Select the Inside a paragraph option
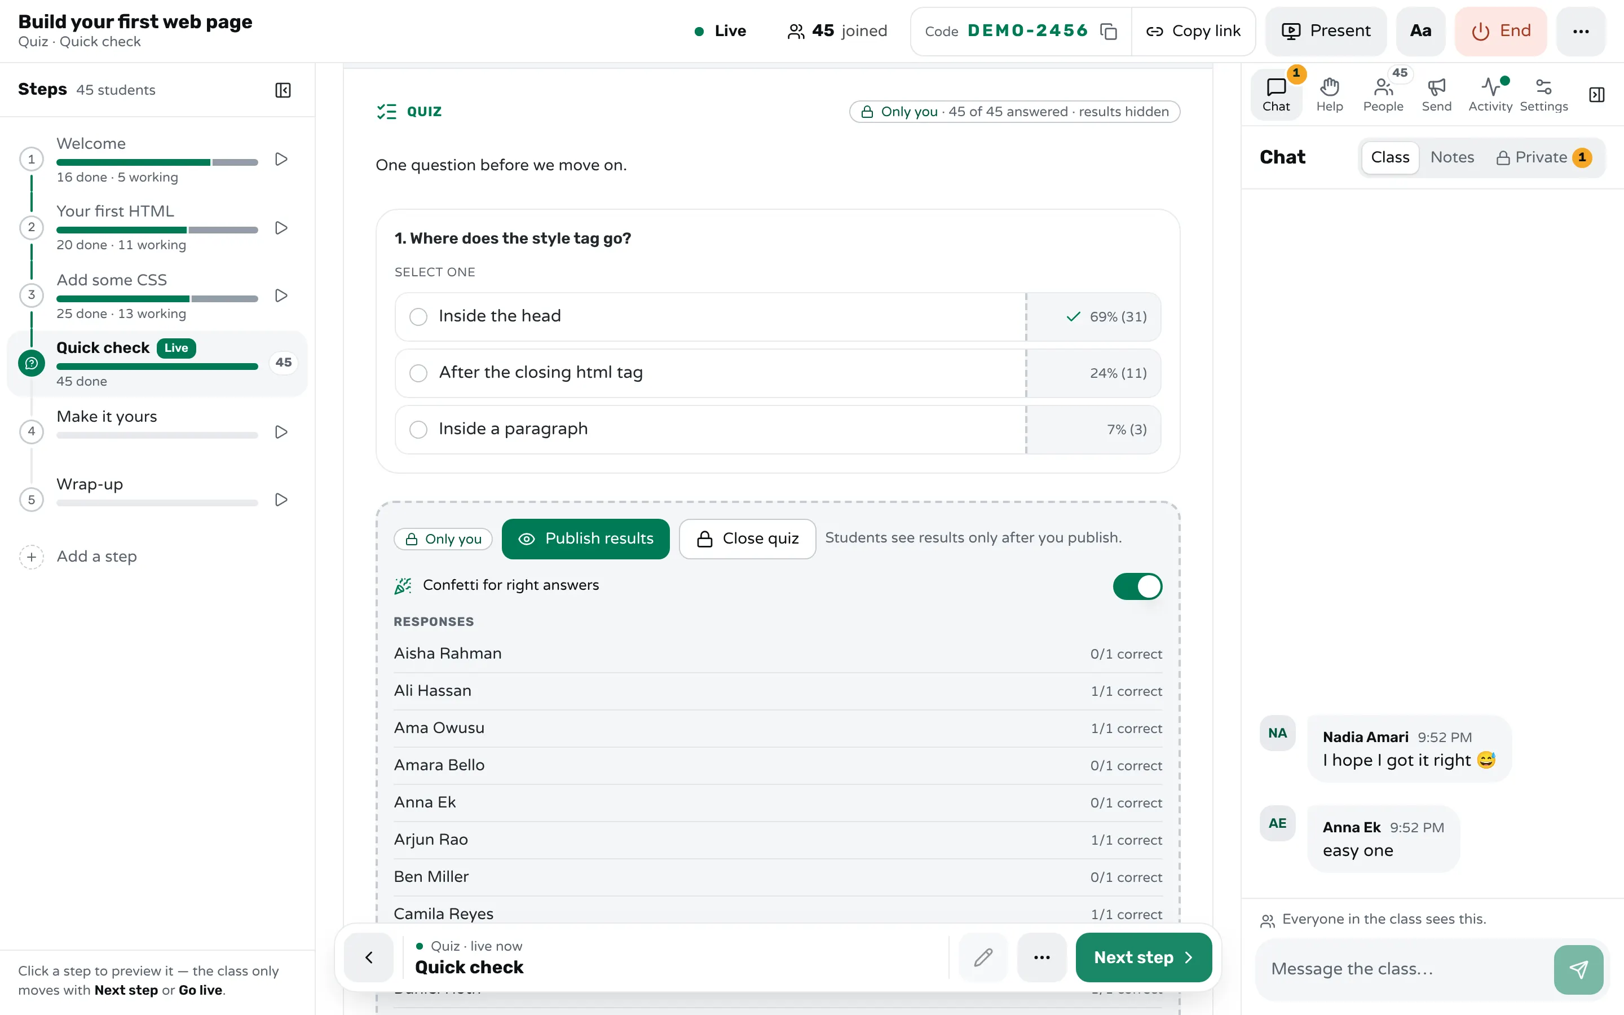This screenshot has width=1624, height=1015. pos(778,429)
